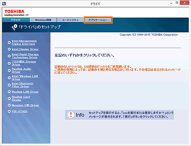
Task: Click arrow icon beside Realtek LAN Driver
Action: (9, 92)
